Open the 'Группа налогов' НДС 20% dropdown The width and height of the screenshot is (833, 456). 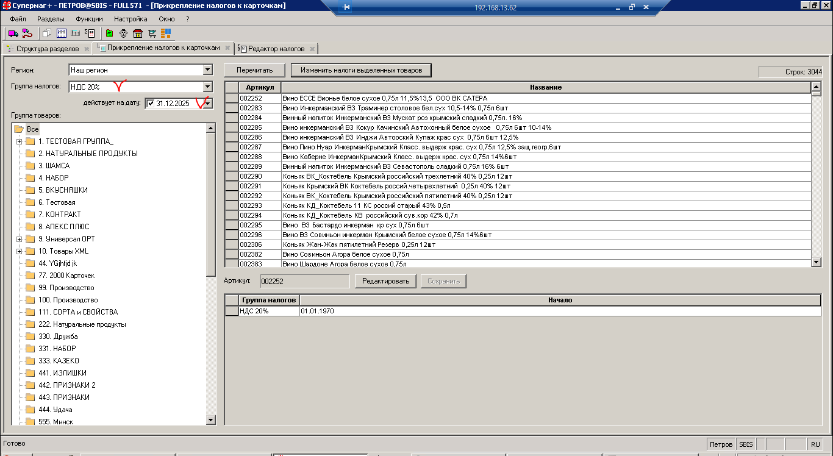[x=207, y=87]
